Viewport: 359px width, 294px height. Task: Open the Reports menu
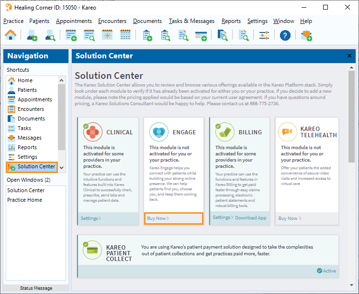tap(231, 21)
